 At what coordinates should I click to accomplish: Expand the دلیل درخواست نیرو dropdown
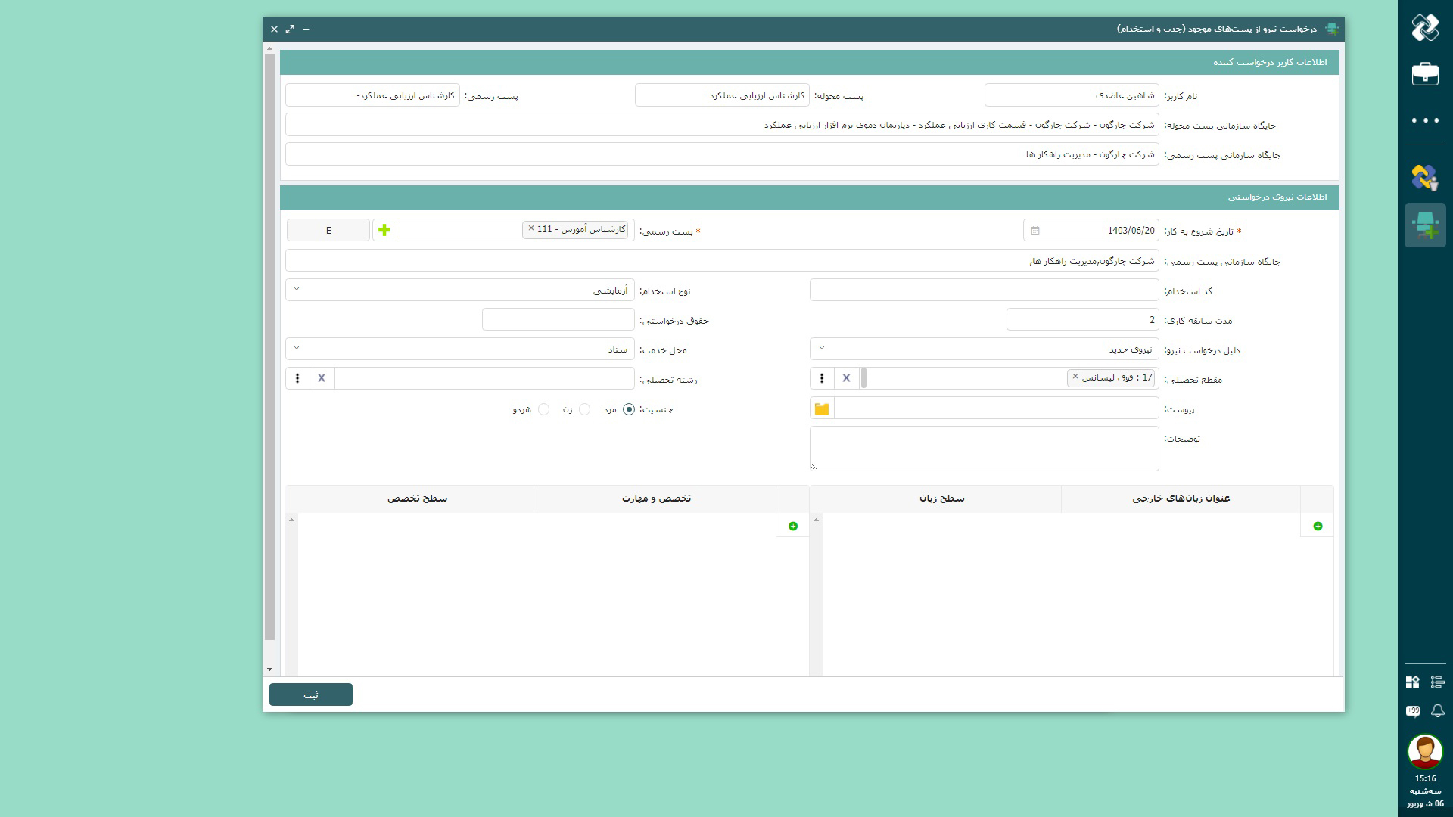coord(822,348)
